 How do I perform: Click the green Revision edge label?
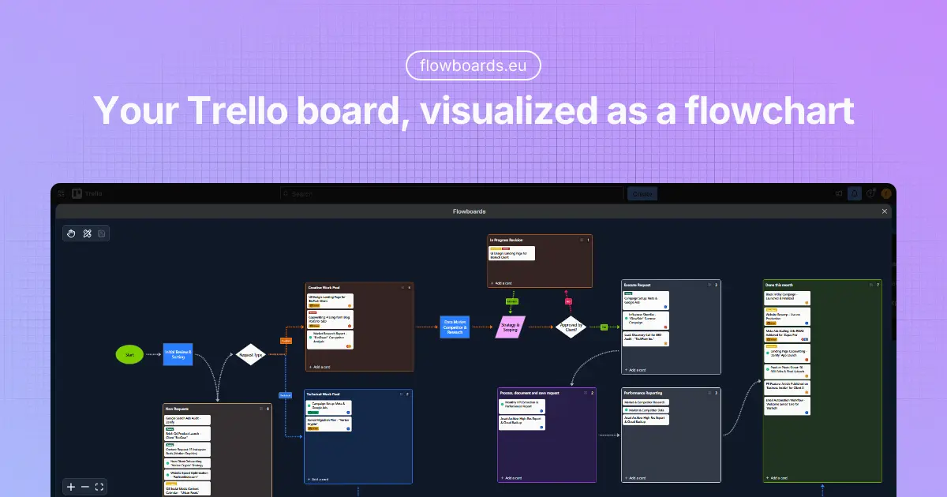tap(511, 301)
